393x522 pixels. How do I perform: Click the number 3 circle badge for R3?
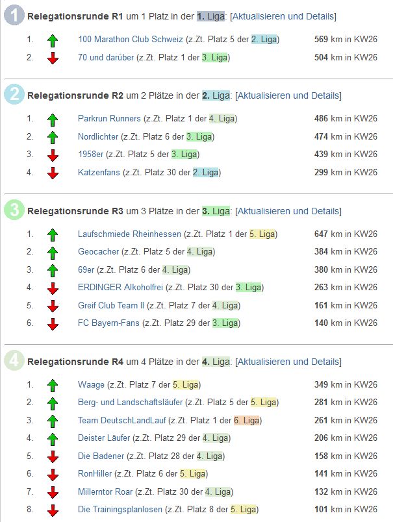(x=14, y=210)
